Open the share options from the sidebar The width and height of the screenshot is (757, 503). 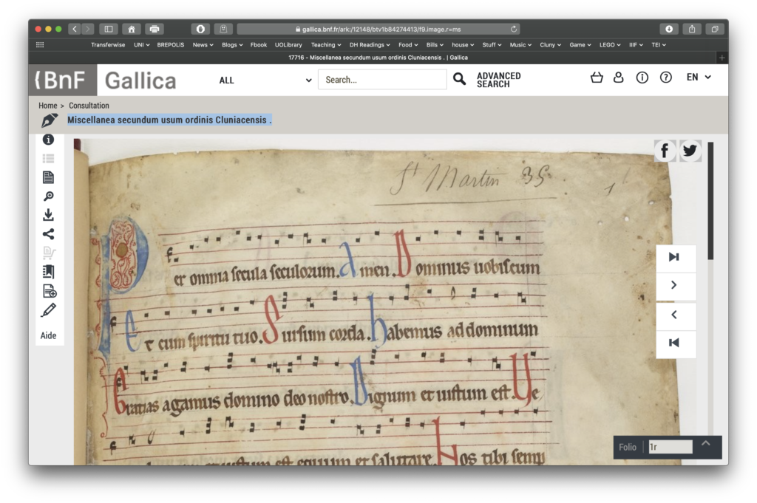(48, 233)
